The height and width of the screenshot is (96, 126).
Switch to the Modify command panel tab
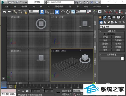105,17
